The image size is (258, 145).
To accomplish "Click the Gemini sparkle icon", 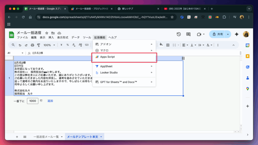I will pyautogui.click(x=236, y=34).
